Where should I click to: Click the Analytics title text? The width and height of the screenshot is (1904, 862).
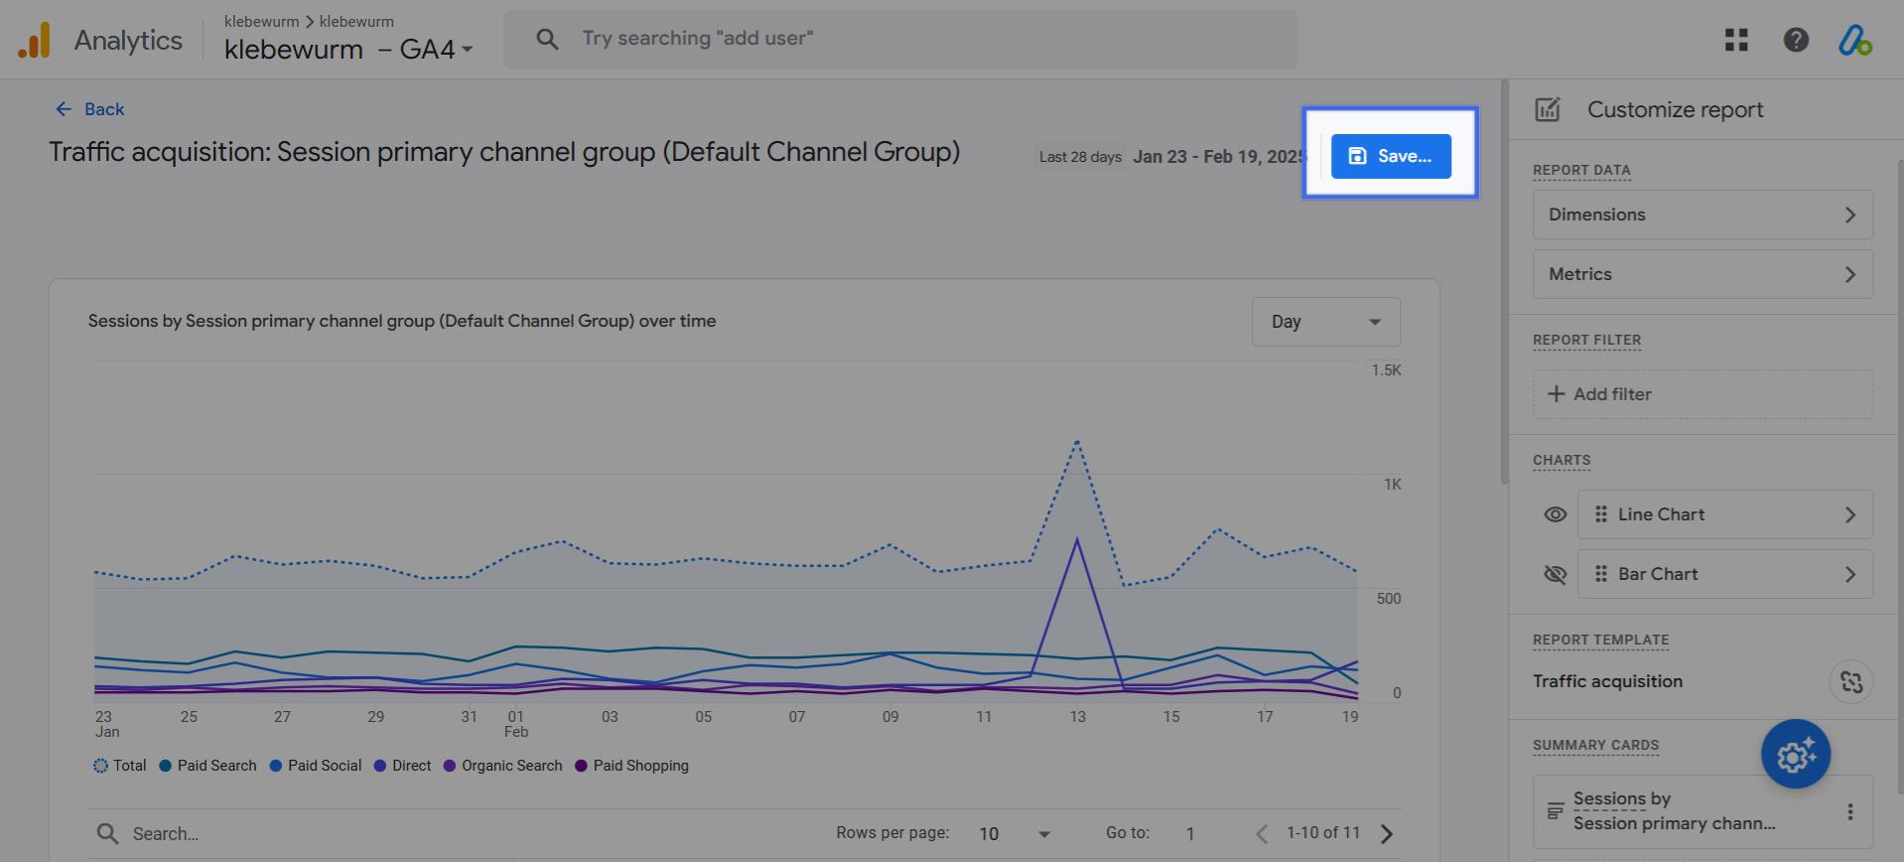click(x=128, y=41)
